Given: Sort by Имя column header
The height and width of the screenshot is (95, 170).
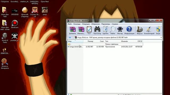Looking at the screenshot, I should point(75,41).
